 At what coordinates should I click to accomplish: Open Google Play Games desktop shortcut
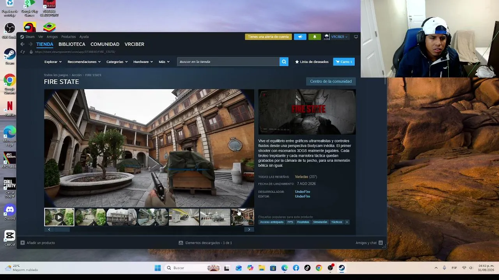[x=30, y=9]
